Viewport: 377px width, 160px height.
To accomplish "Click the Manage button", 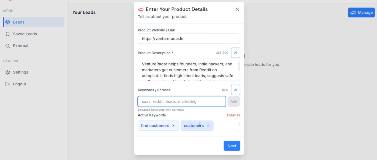I will 361,12.
